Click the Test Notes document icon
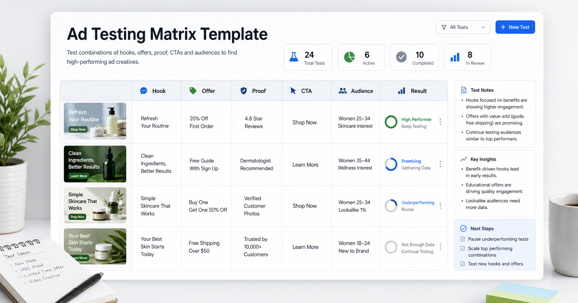This screenshot has width=578, height=303. (x=463, y=90)
